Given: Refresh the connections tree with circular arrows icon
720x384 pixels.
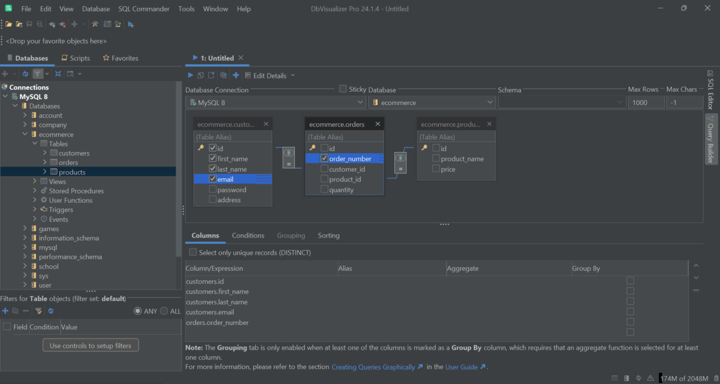Looking at the screenshot, I should click(25, 73).
